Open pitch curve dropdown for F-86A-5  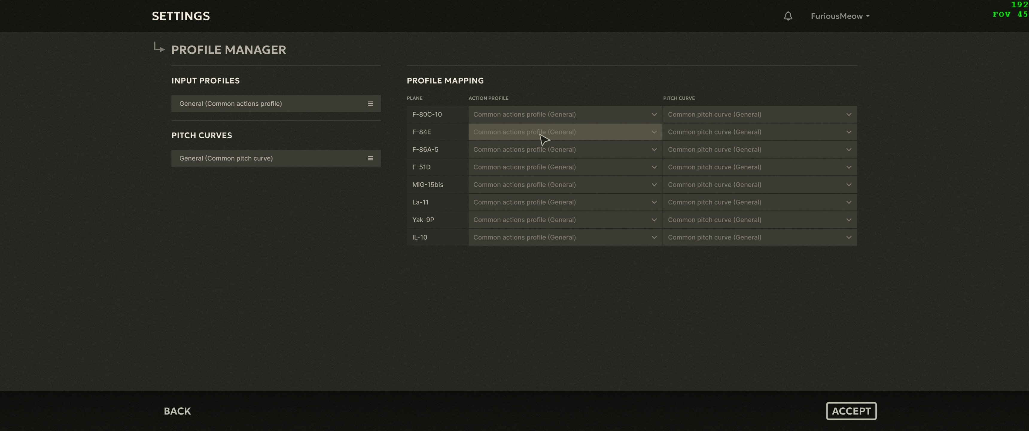click(760, 150)
